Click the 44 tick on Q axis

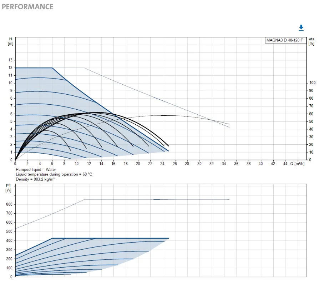click(x=285, y=164)
